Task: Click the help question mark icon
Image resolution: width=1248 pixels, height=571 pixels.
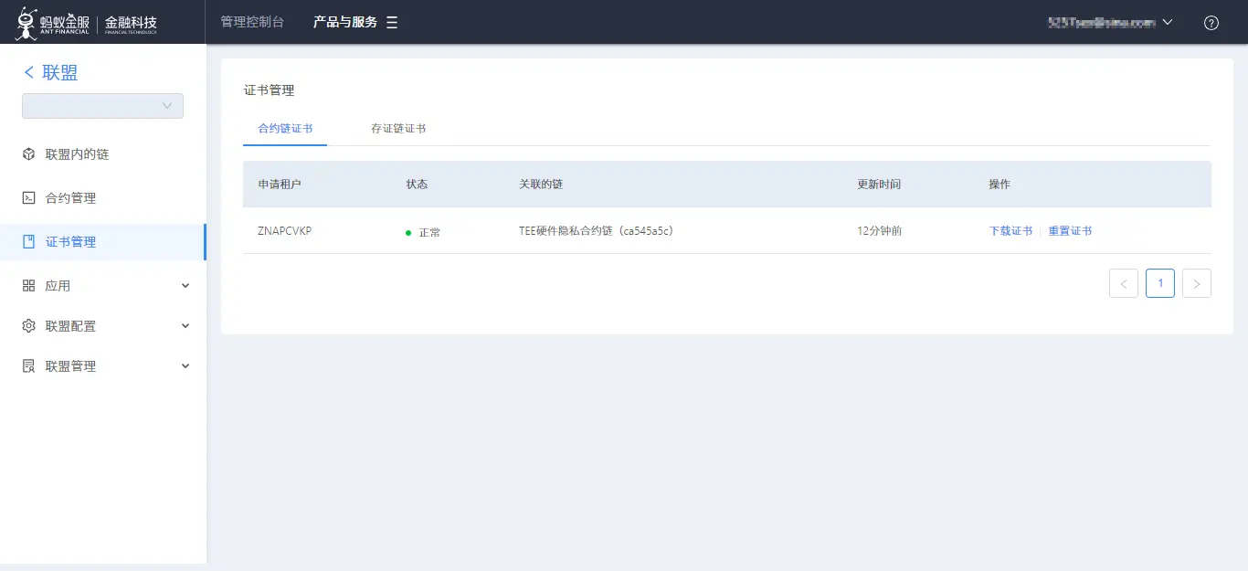Action: click(1211, 22)
